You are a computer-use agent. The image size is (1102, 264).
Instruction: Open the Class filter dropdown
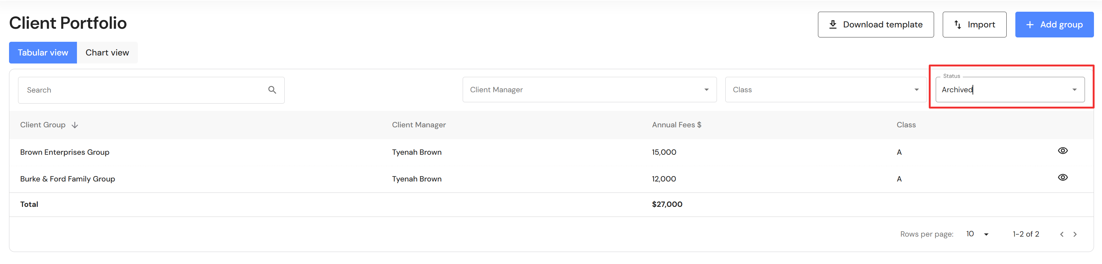(826, 90)
